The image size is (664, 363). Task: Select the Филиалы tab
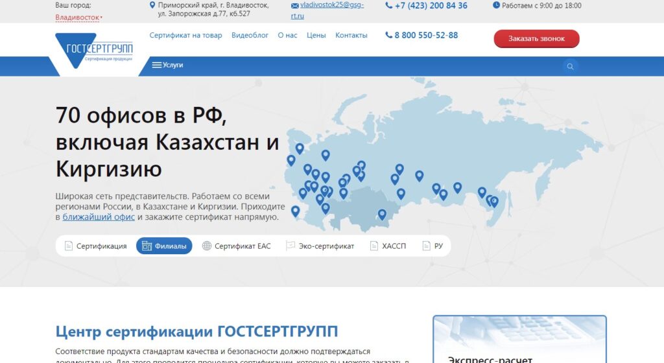pyautogui.click(x=164, y=246)
